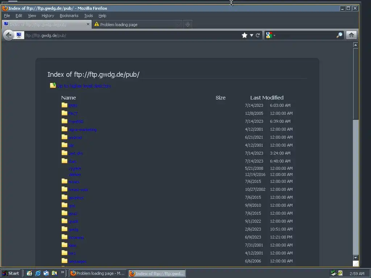Open the android directory link
The width and height of the screenshot is (371, 278).
75,138
